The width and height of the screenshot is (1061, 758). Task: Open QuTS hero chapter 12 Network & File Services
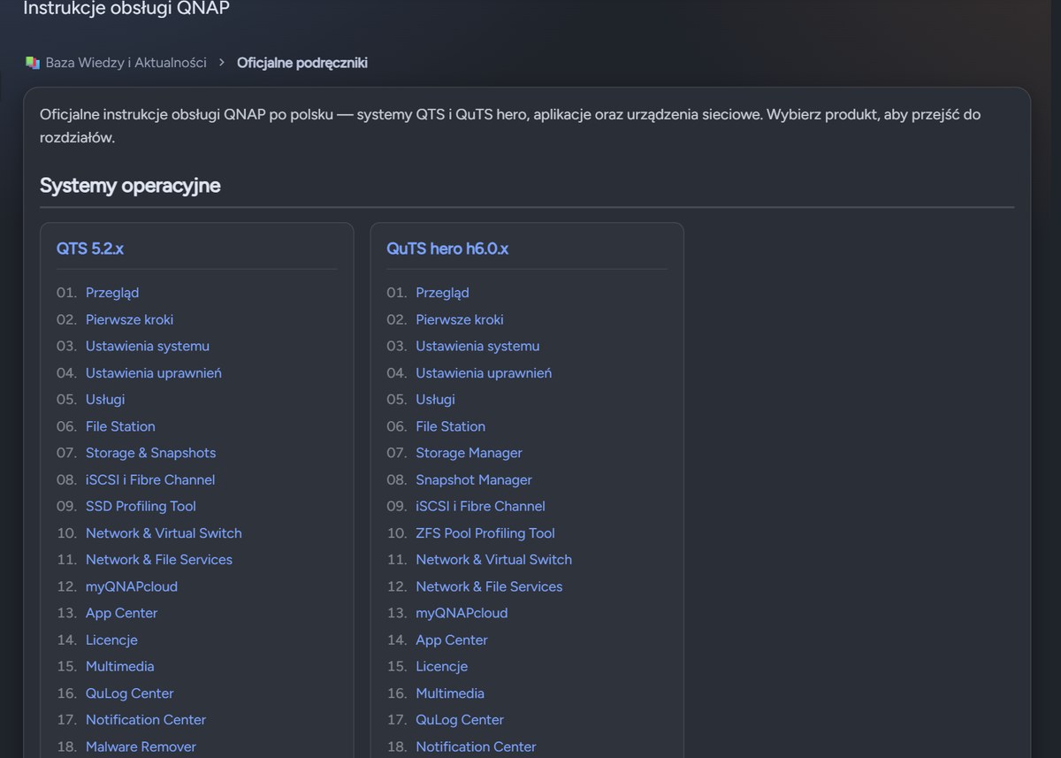(489, 586)
